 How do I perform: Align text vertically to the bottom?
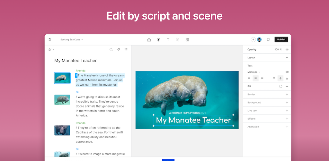[x=287, y=78]
